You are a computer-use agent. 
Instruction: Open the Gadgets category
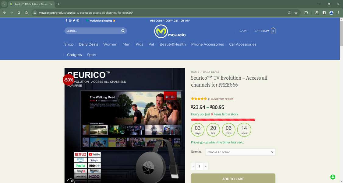74,55
